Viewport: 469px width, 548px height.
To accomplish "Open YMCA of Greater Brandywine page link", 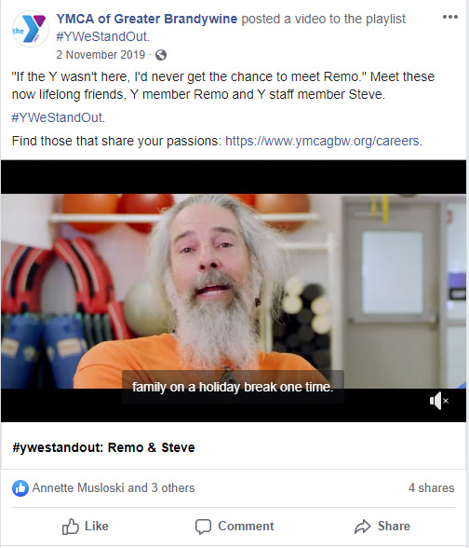I will pyautogui.click(x=147, y=19).
